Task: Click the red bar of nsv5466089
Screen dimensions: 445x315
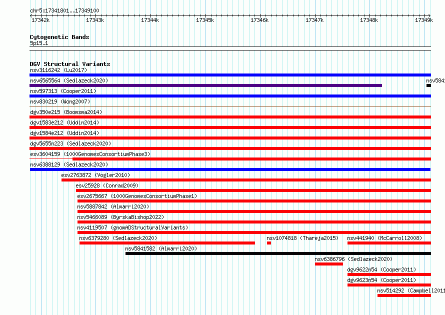Action: (254, 222)
